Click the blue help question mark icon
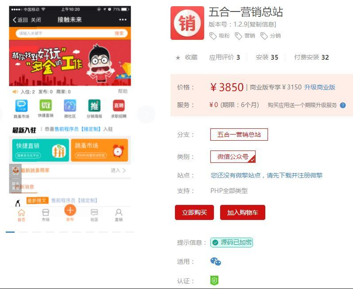353x289 pixels. point(342,105)
